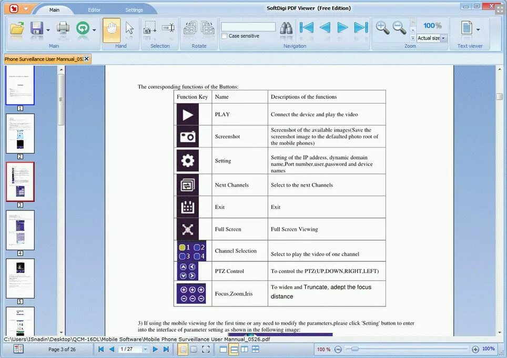507x358 pixels.
Task: Click the document vertical scrollbar thumb
Action: (500, 96)
